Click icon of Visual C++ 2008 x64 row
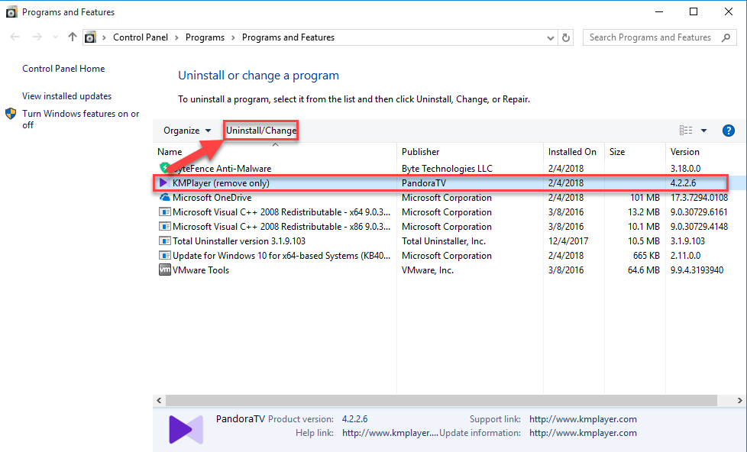Image resolution: width=747 pixels, height=452 pixels. coord(164,212)
